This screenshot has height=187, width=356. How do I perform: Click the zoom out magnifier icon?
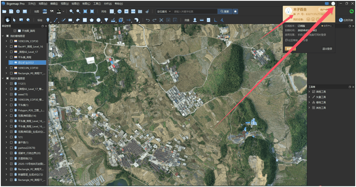(x=78, y=11)
